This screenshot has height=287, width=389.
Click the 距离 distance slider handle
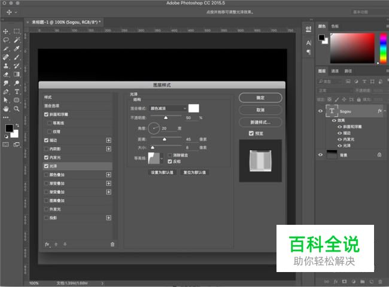tap(165, 139)
